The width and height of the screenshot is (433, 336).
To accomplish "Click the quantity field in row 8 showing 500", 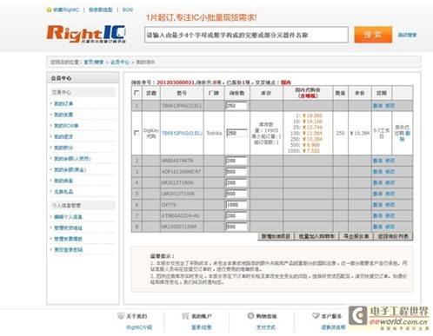I will tap(236, 227).
